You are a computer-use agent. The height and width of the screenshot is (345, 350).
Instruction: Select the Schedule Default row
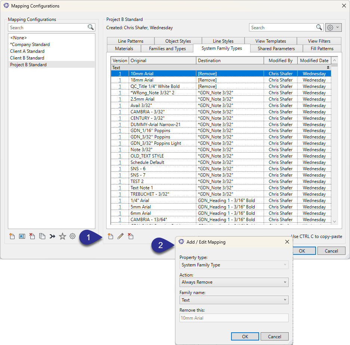click(x=221, y=162)
